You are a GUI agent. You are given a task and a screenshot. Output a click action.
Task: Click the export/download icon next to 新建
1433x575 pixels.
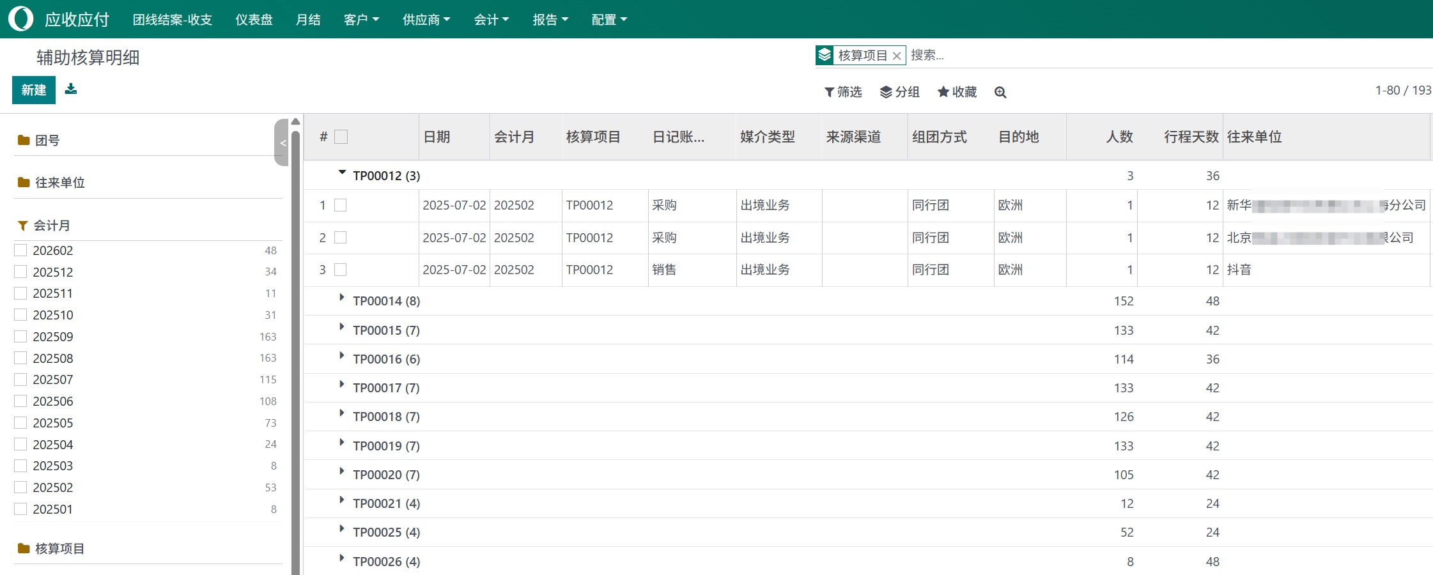point(71,89)
